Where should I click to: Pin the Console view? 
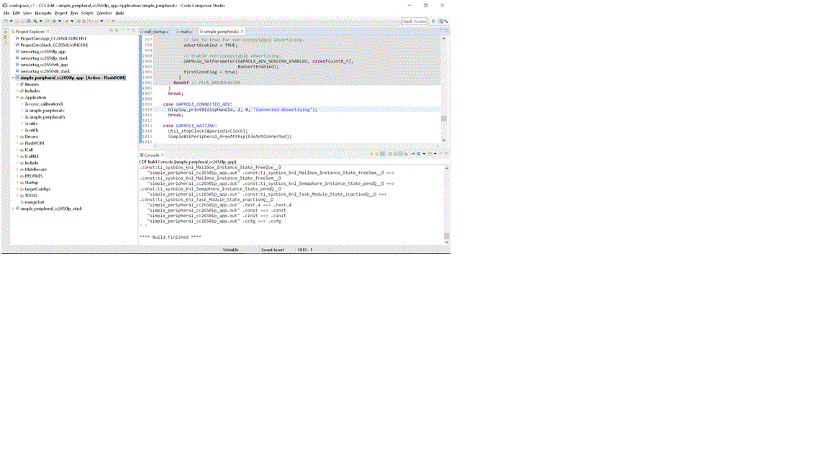tap(414, 154)
